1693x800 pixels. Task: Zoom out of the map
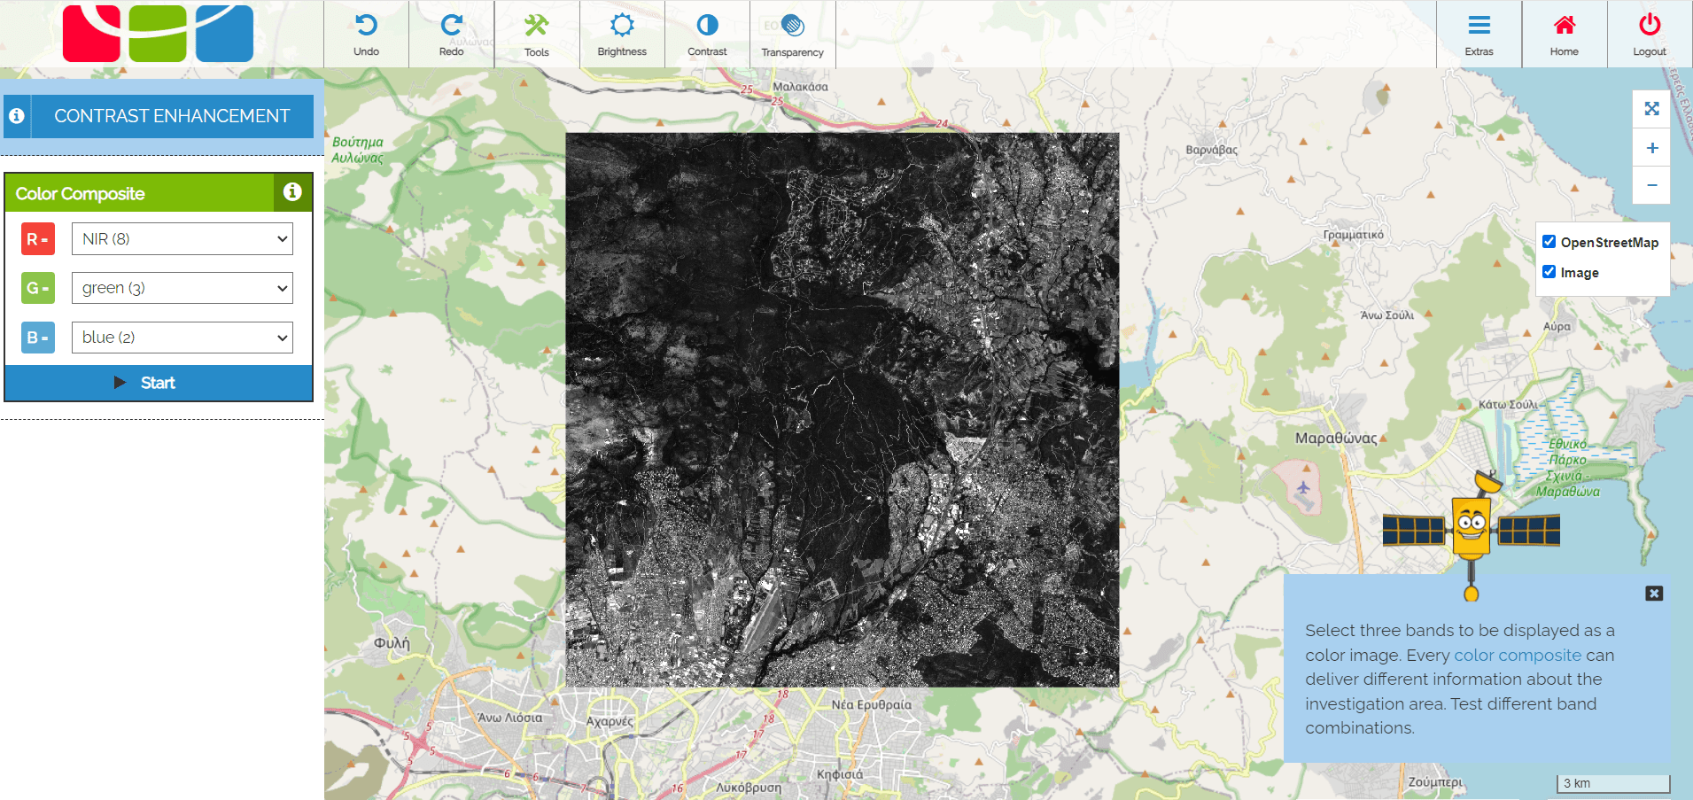point(1651,185)
